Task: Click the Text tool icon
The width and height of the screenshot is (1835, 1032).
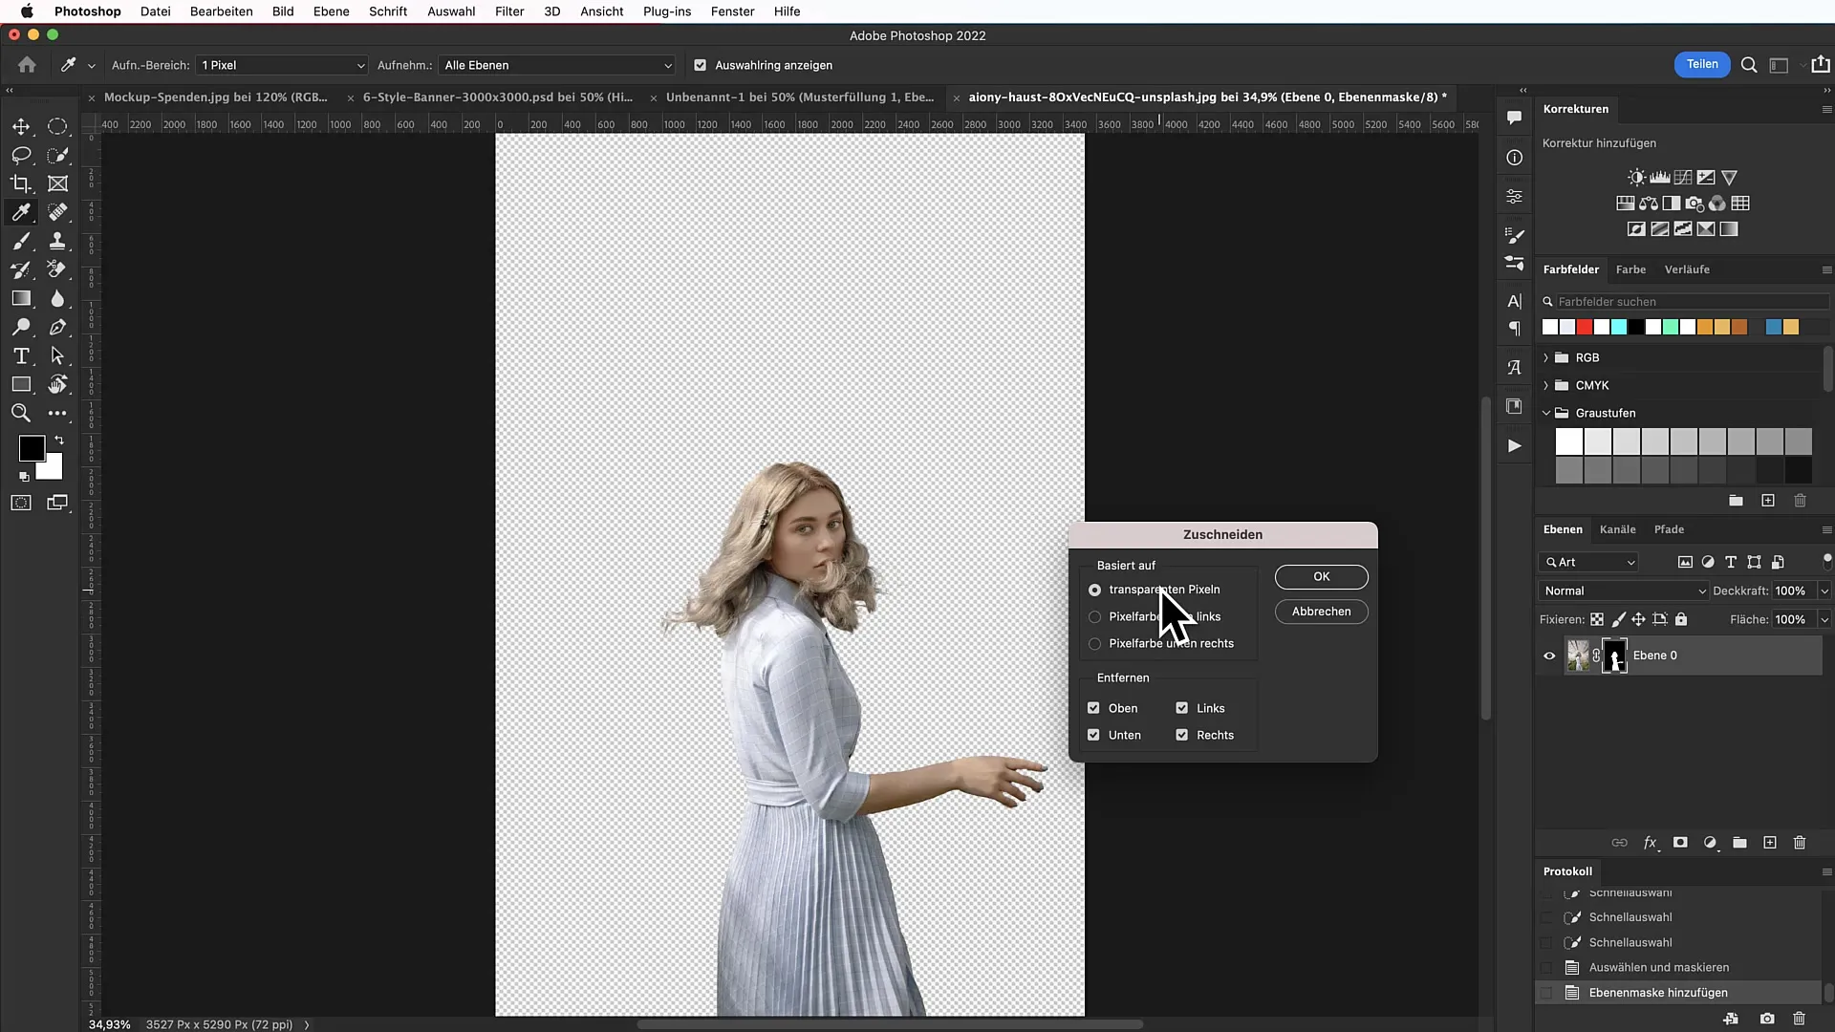Action: [x=21, y=356]
